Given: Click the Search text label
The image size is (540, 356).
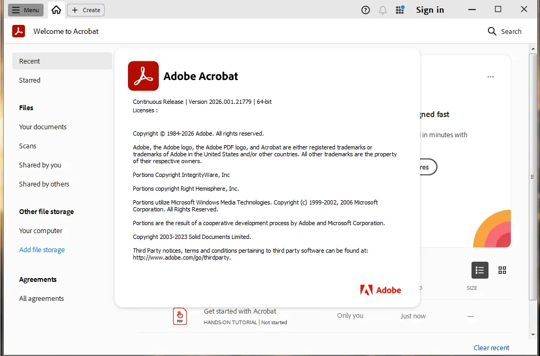Looking at the screenshot, I should click(511, 31).
